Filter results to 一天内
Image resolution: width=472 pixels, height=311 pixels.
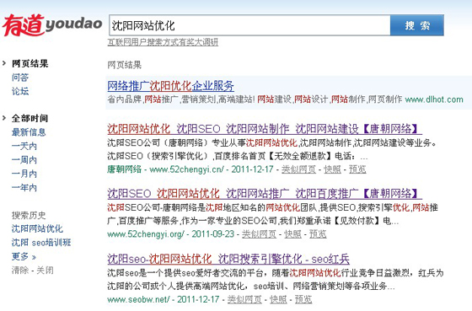[x=24, y=146]
